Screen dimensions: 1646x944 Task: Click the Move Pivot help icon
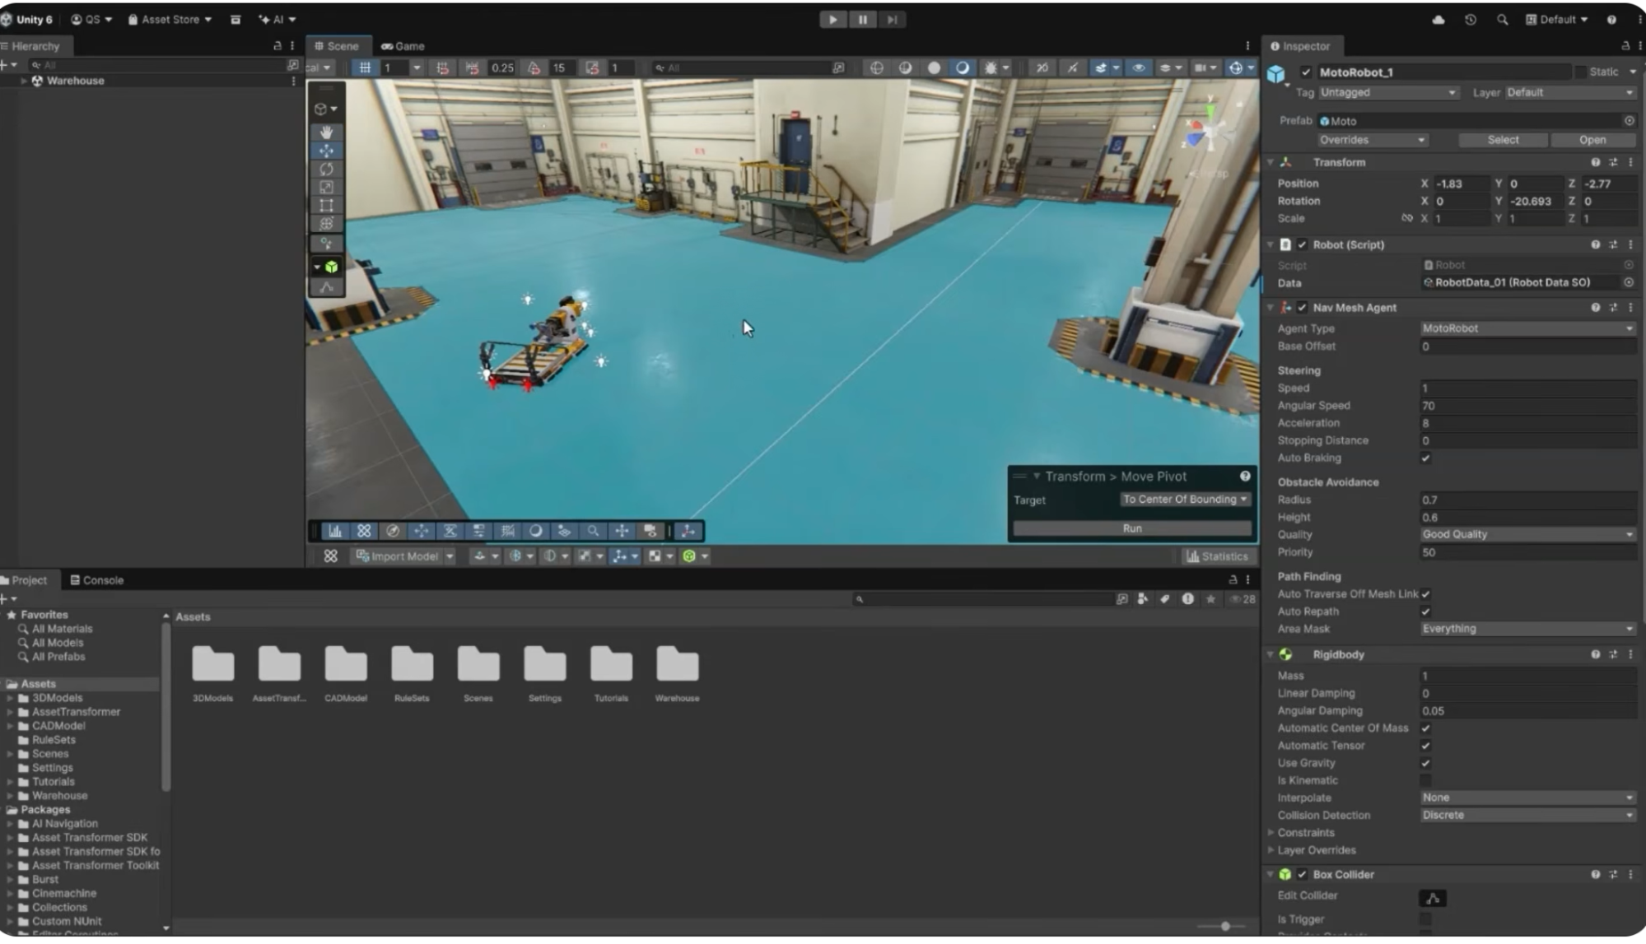[1245, 476]
